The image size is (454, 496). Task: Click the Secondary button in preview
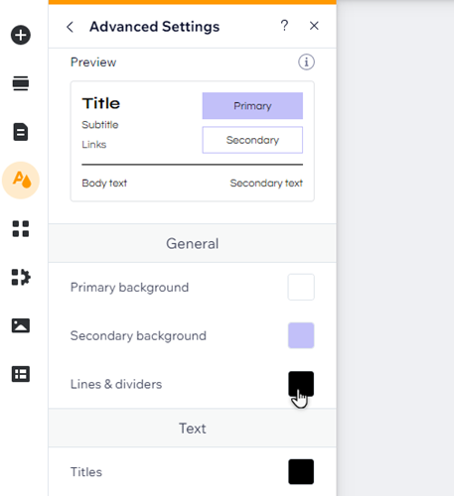(252, 140)
